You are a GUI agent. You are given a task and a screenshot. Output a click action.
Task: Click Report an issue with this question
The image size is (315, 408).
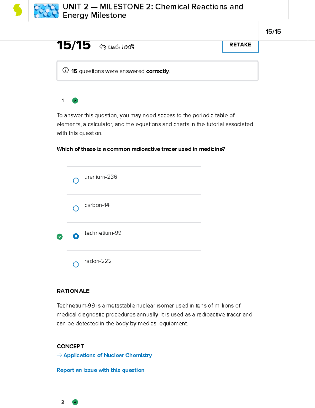coord(101,370)
